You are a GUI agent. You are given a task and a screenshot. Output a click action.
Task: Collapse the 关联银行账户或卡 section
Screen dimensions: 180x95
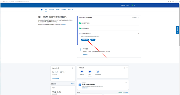139,34
